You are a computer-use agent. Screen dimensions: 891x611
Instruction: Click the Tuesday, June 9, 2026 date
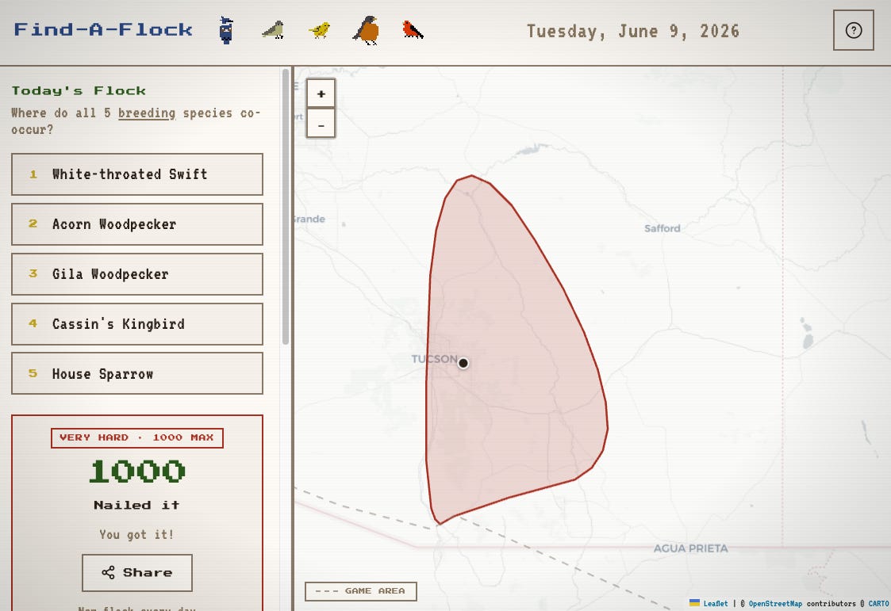[633, 31]
